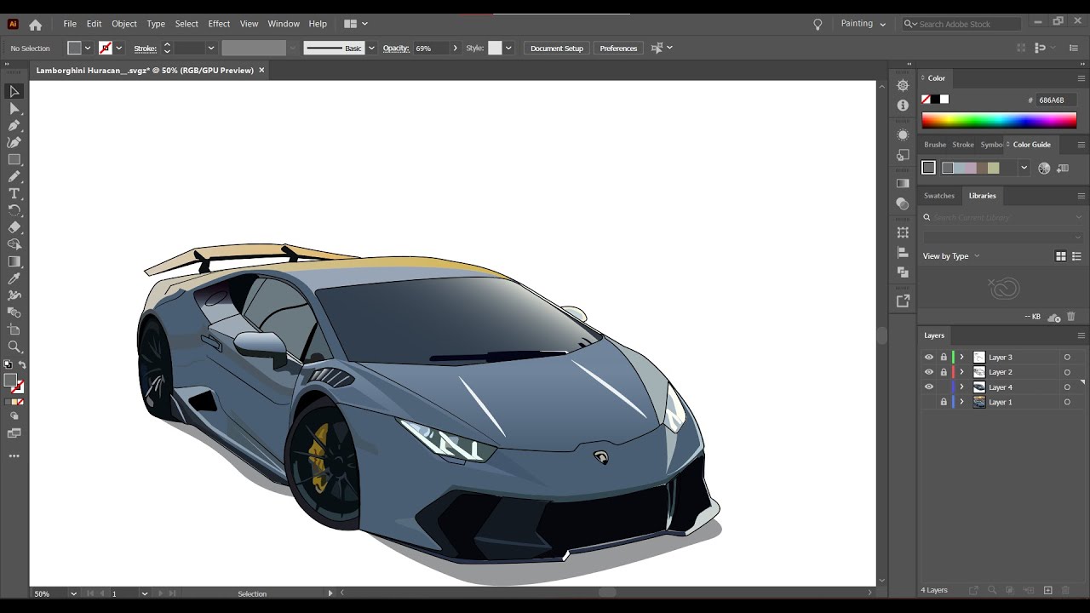Choose the Eyedropper tool
Screen dimensions: 1090x613
pyautogui.click(x=14, y=278)
